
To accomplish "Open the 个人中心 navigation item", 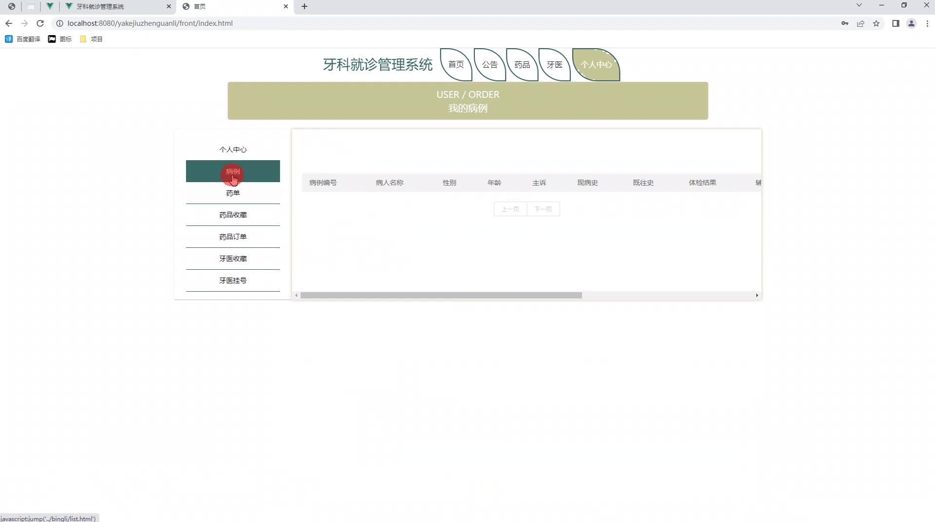I will [x=596, y=64].
